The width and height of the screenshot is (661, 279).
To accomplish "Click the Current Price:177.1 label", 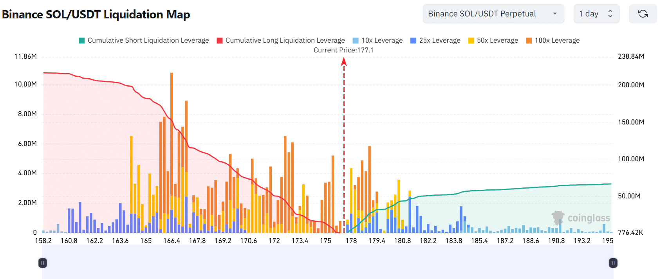I will (343, 50).
